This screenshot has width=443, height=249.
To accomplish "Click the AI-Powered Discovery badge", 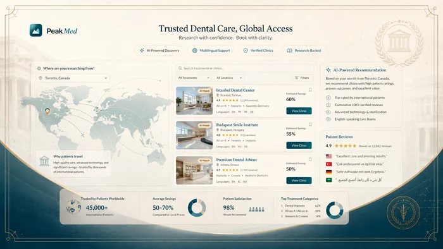I will [159, 51].
